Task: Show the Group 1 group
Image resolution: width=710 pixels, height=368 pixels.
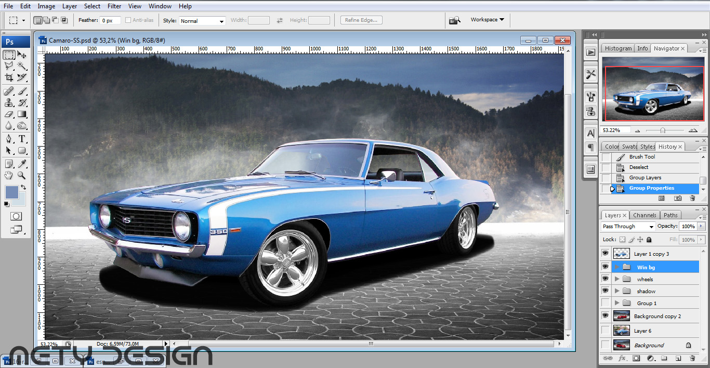Action: (605, 303)
